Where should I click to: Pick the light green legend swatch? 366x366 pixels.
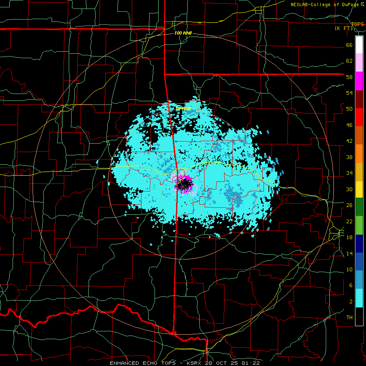[x=359, y=225]
